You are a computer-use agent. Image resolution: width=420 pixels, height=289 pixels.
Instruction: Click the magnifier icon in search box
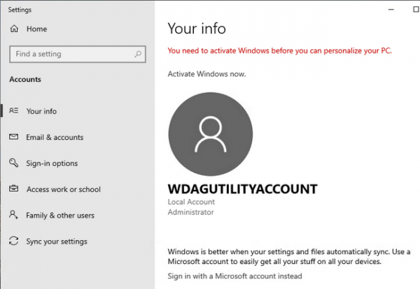point(138,54)
